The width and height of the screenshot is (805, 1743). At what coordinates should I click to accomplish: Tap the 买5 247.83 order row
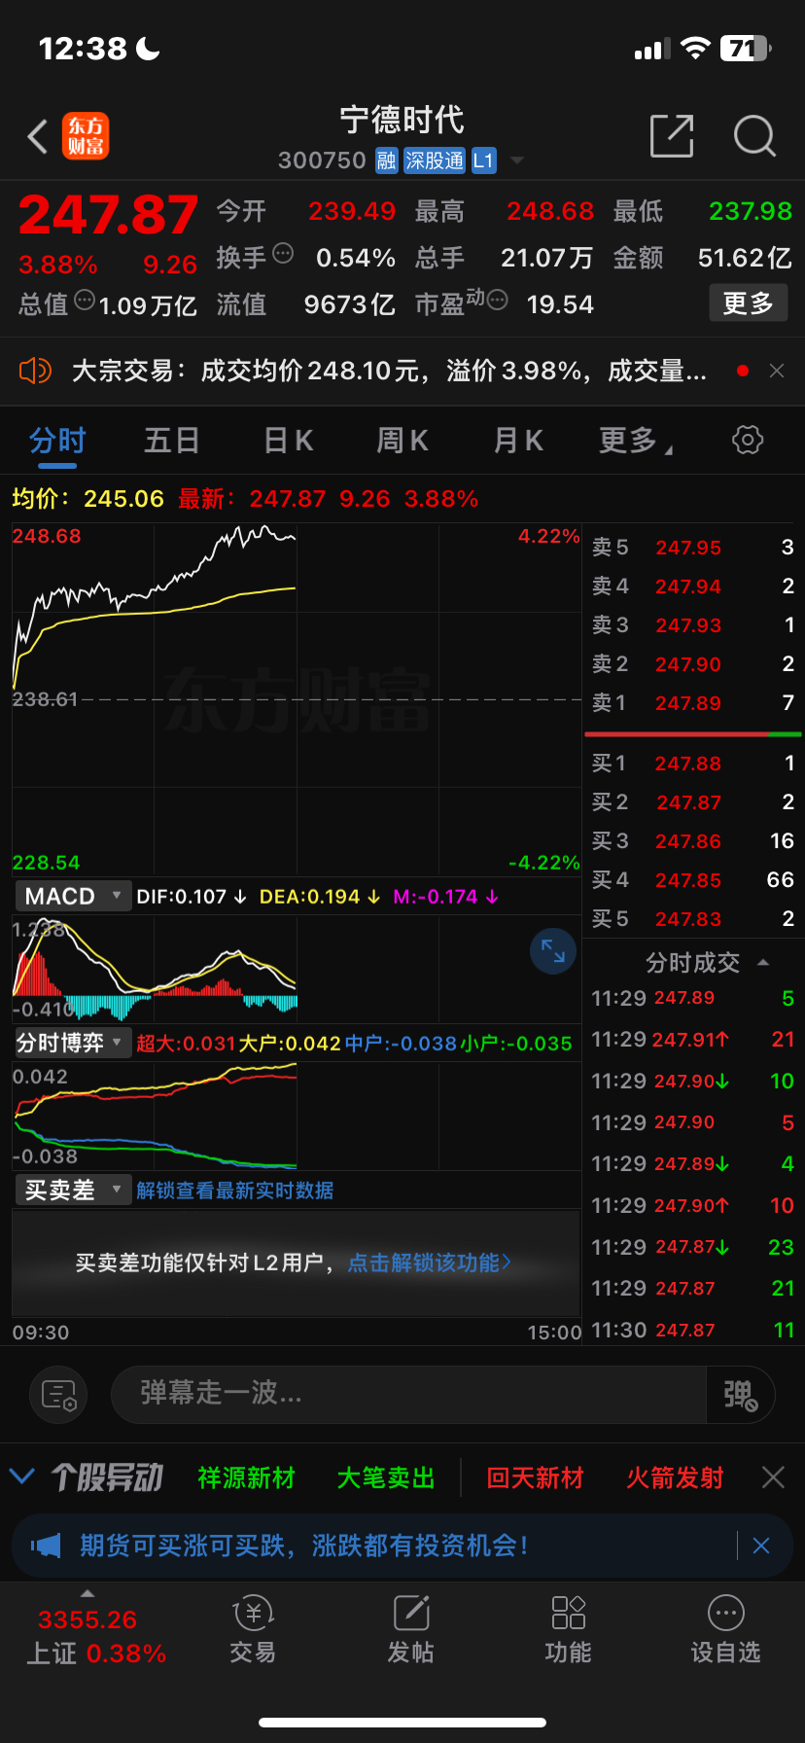692,919
